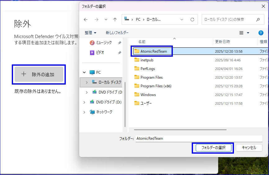Refresh the folder view
Image resolution: width=269 pixels, height=175 pixels.
[x=192, y=20]
